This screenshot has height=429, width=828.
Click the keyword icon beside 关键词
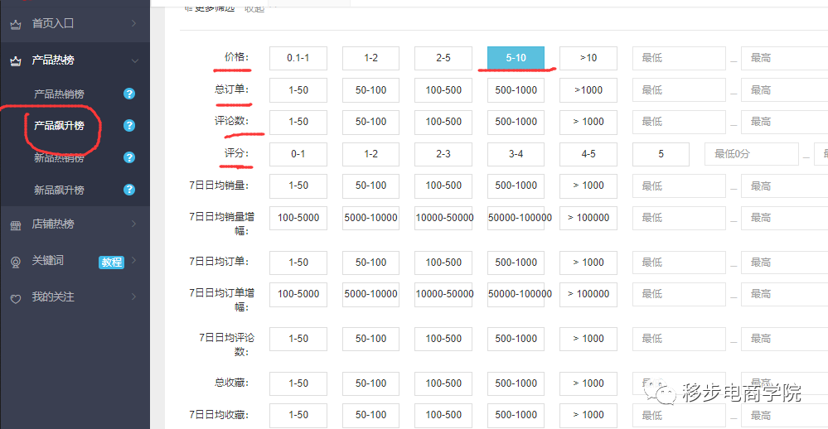(x=16, y=262)
